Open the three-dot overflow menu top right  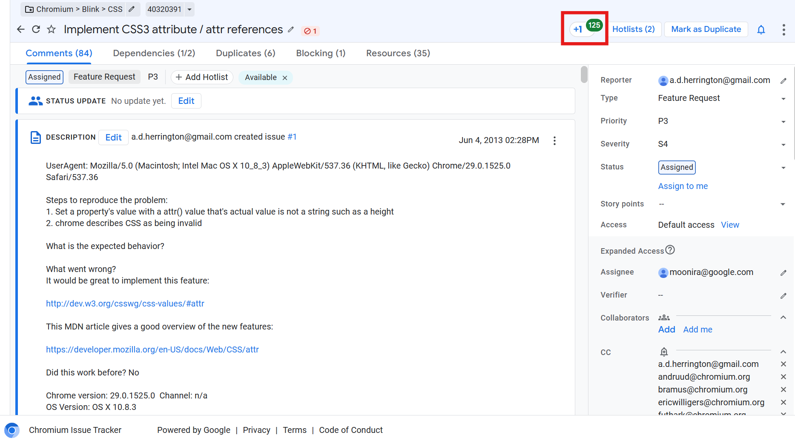785,29
